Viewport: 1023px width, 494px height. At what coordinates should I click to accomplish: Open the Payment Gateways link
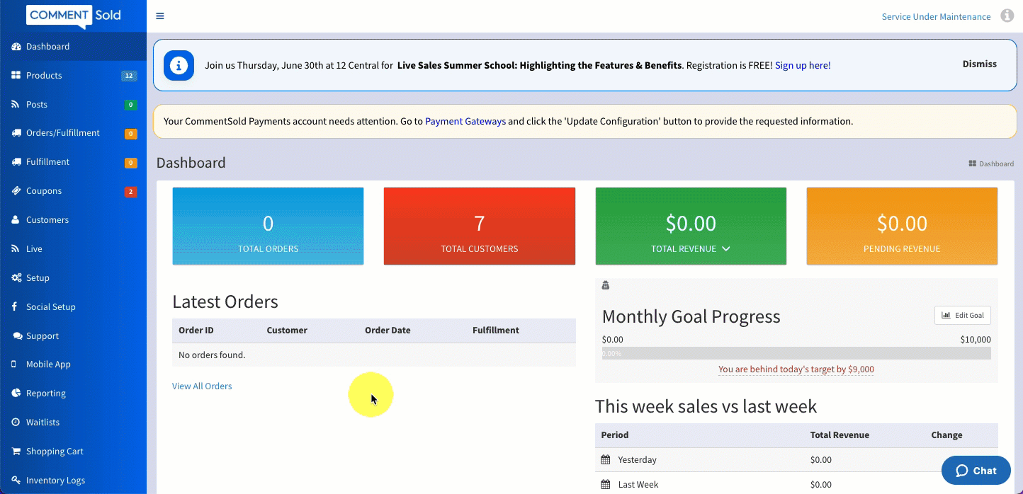[465, 122]
